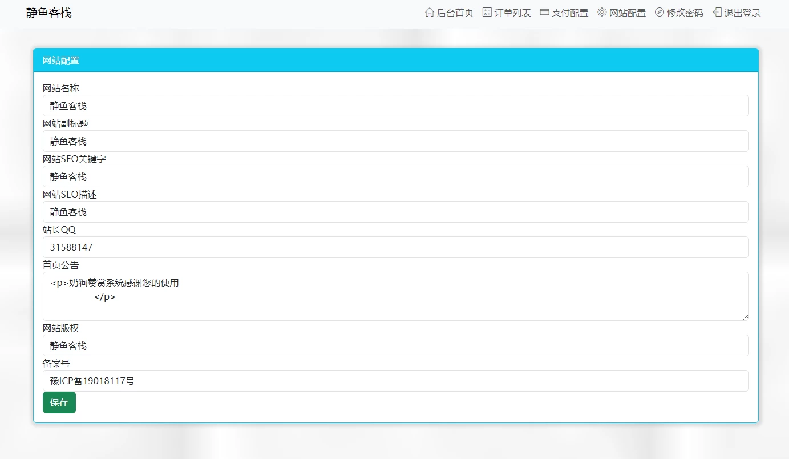Click the house icon beside 后台首页
Viewport: 789px width, 459px height.
[430, 13]
